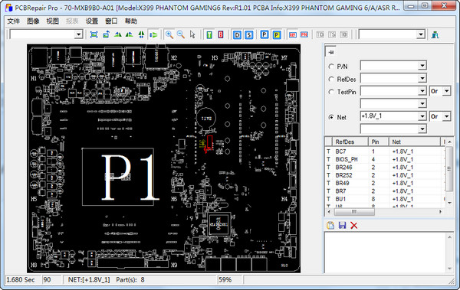The height and width of the screenshot is (290, 460).
Task: Select the Net radio button
Action: pyautogui.click(x=331, y=117)
